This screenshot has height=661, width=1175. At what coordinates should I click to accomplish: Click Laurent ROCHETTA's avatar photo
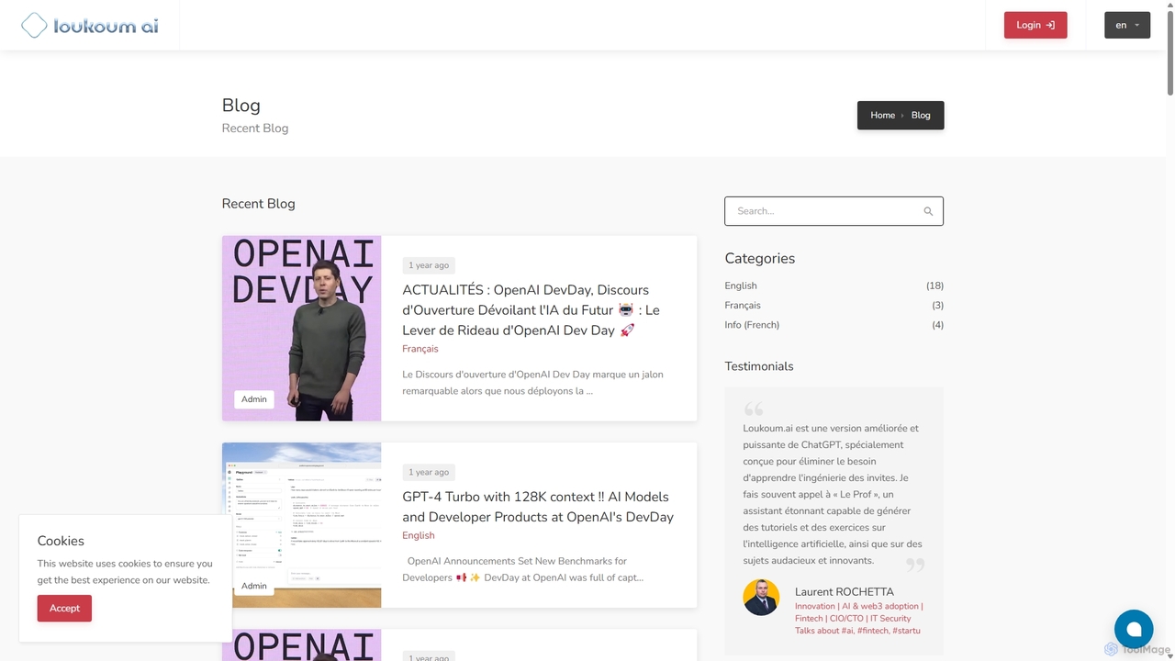[761, 598]
